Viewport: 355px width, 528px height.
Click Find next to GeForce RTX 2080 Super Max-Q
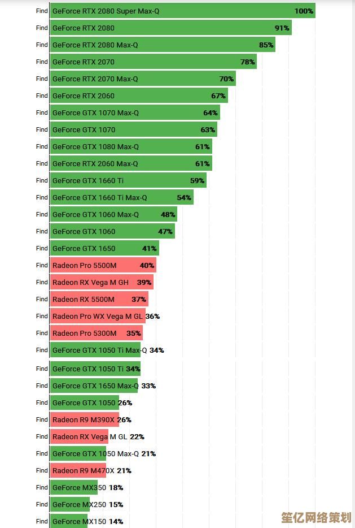[42, 11]
